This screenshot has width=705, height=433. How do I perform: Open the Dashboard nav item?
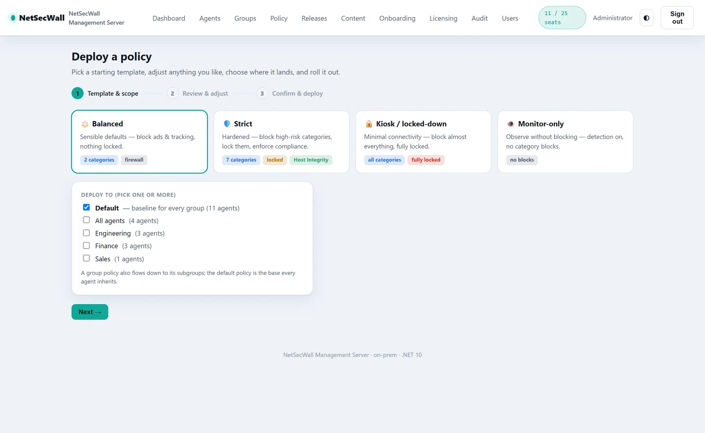(x=169, y=19)
